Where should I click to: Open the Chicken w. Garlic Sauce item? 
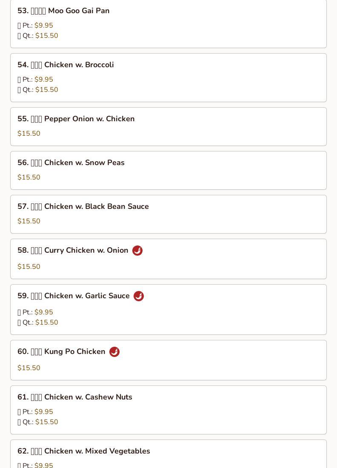pos(168,309)
